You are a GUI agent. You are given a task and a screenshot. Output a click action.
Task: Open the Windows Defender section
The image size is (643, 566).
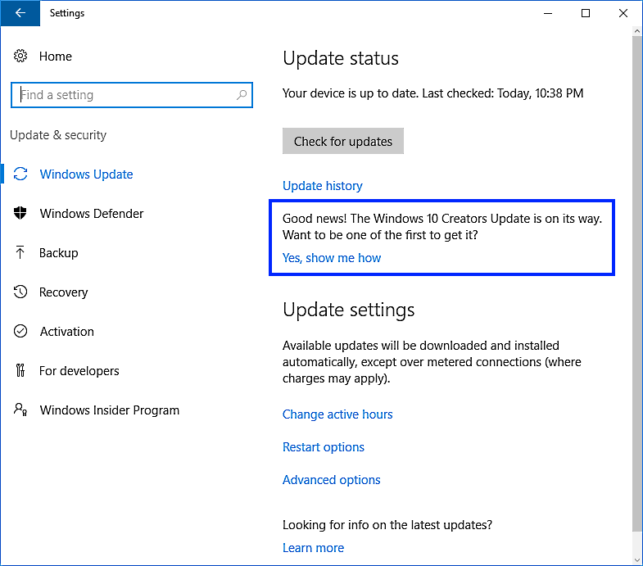pos(92,214)
